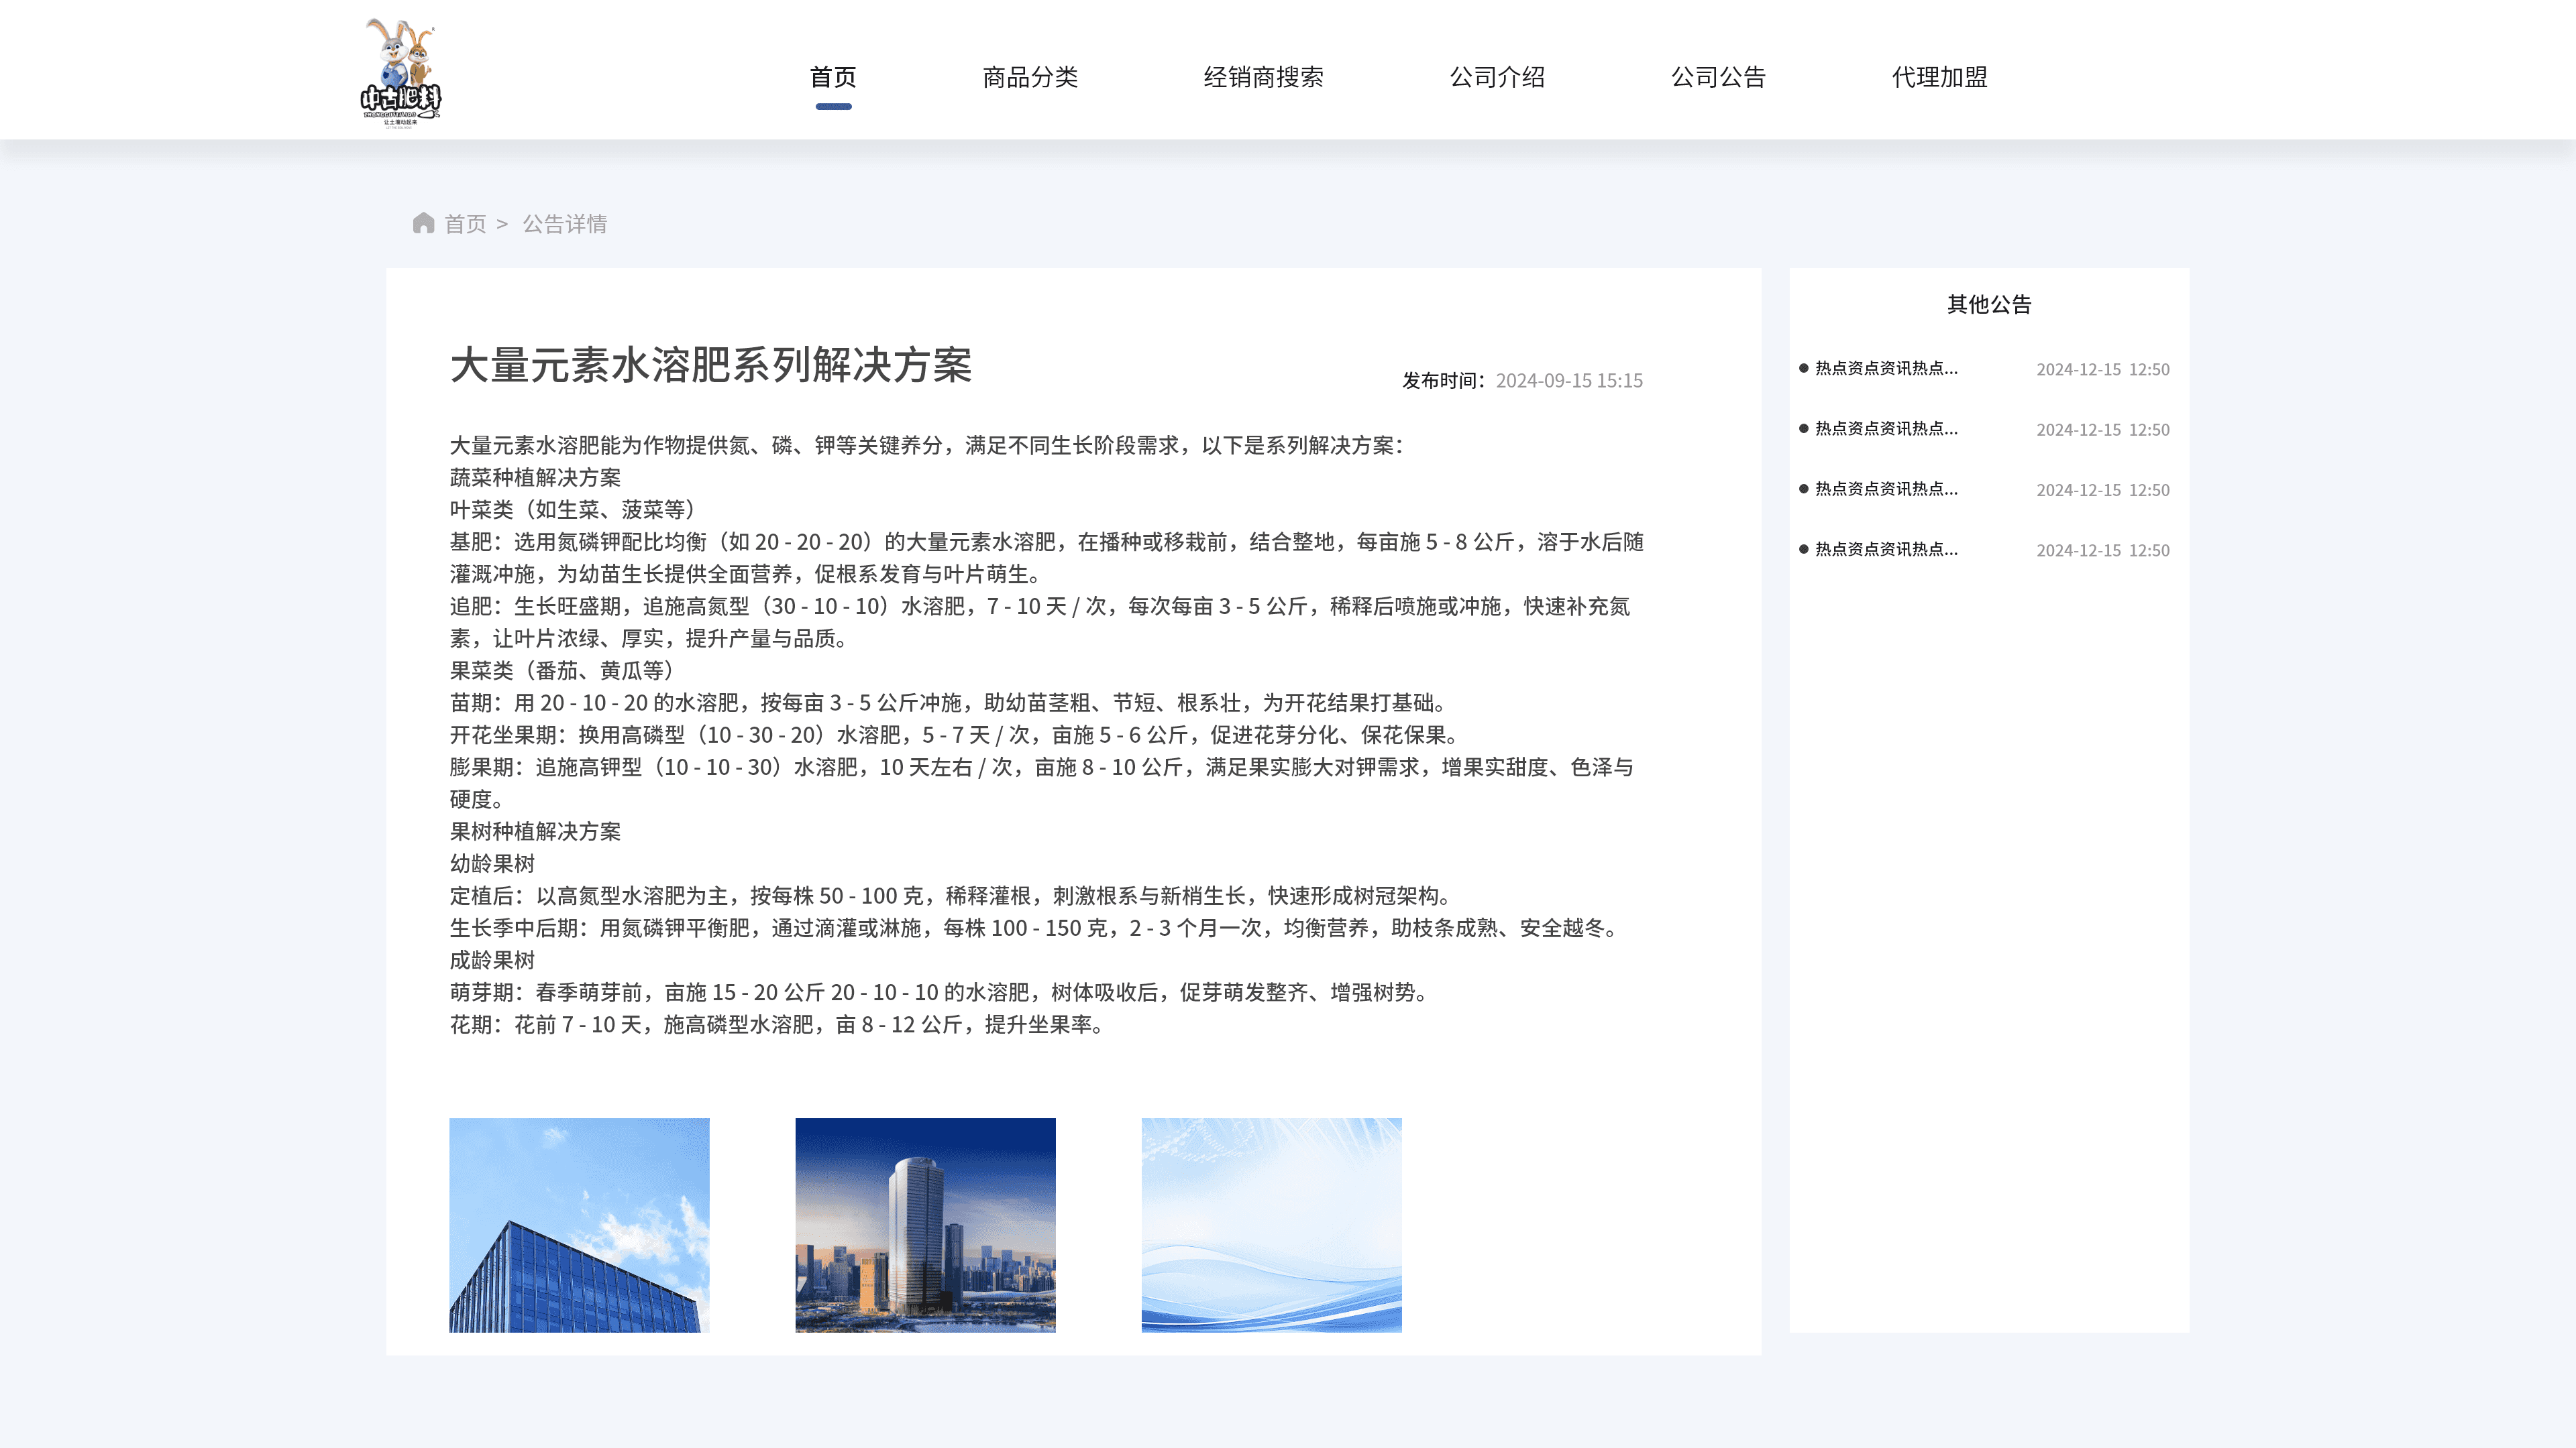Image resolution: width=2576 pixels, height=1448 pixels.
Task: Open the 首页 navigation tab
Action: pyautogui.click(x=832, y=77)
